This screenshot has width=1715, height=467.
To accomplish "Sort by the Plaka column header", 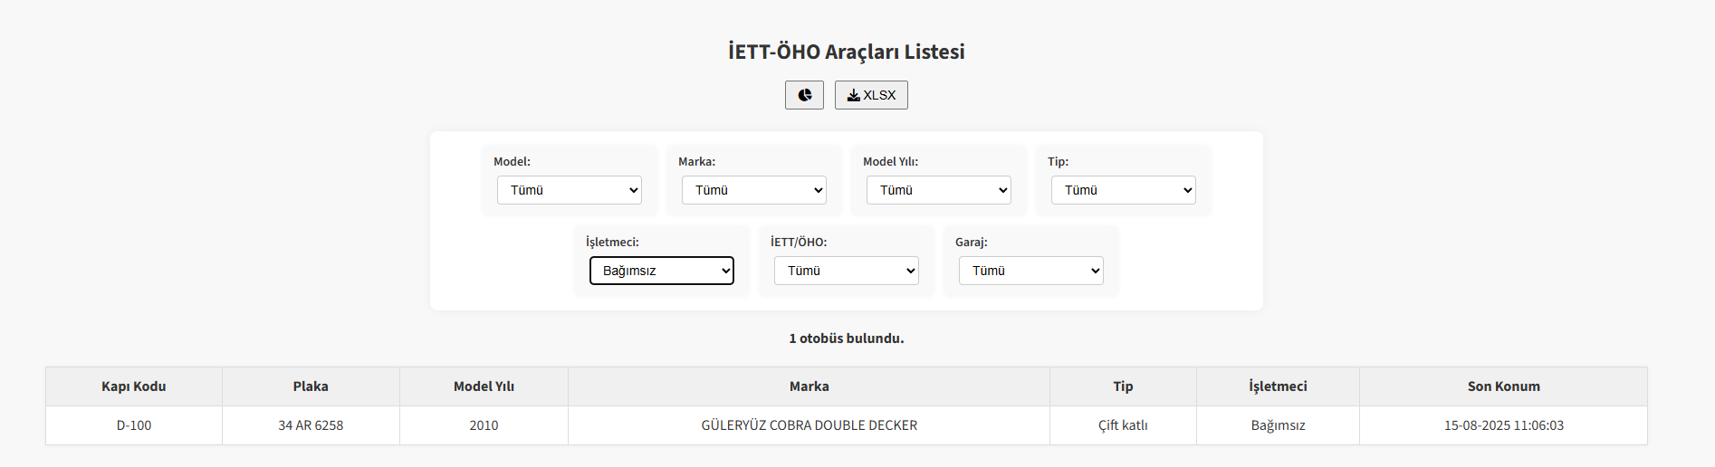I will click(x=311, y=386).
